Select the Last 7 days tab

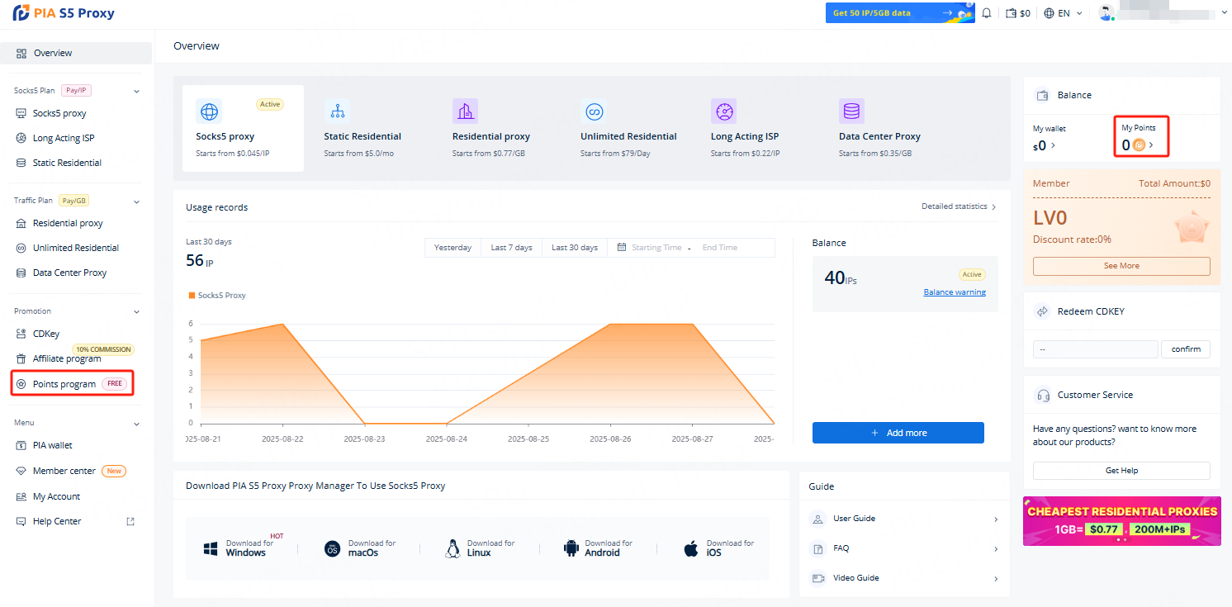click(x=511, y=248)
